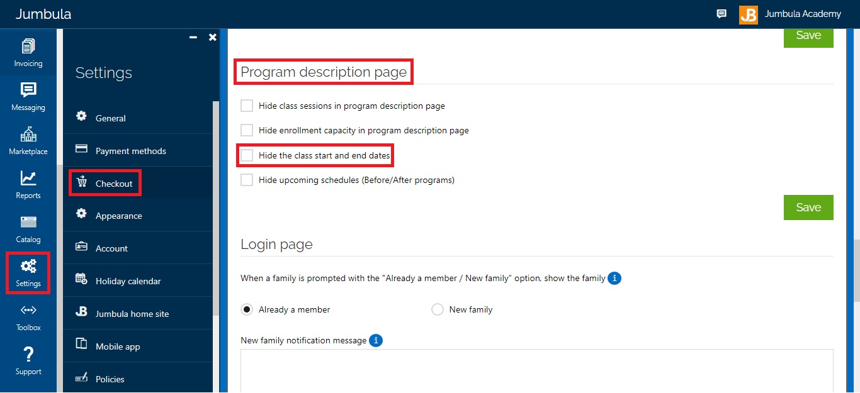Viewport: 860px width, 393px height.
Task: Click the gear icon beside General
Action: (x=81, y=116)
